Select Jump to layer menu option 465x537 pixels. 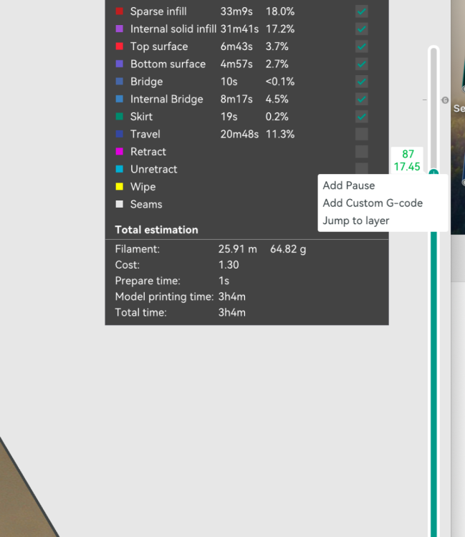point(355,221)
